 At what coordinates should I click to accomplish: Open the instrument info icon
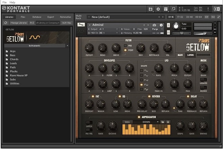tap(161, 25)
